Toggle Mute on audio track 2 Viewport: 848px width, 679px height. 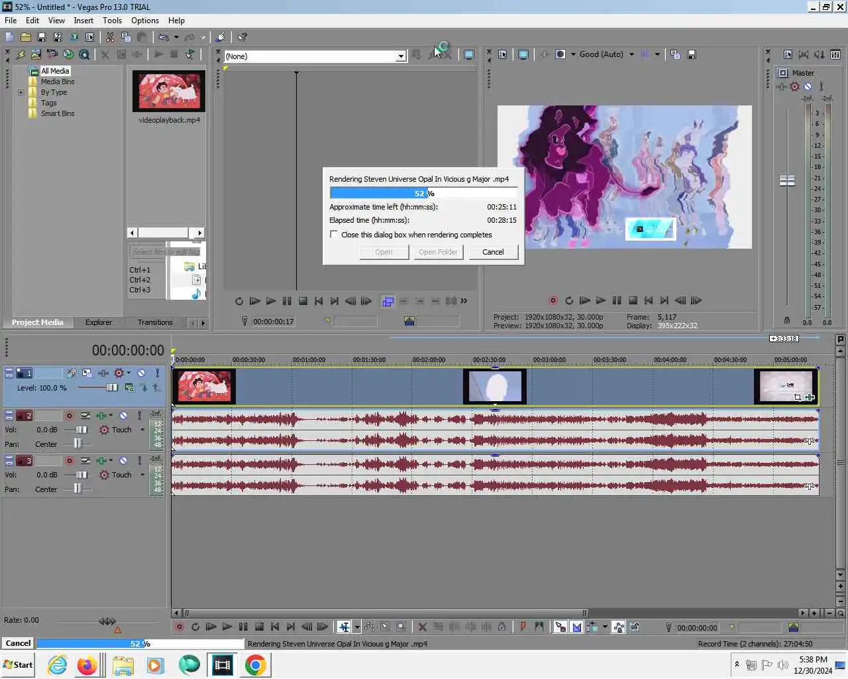(123, 416)
